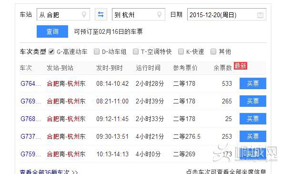Open the calendar icon in date field
This screenshot has width=292, height=174.
[260, 15]
